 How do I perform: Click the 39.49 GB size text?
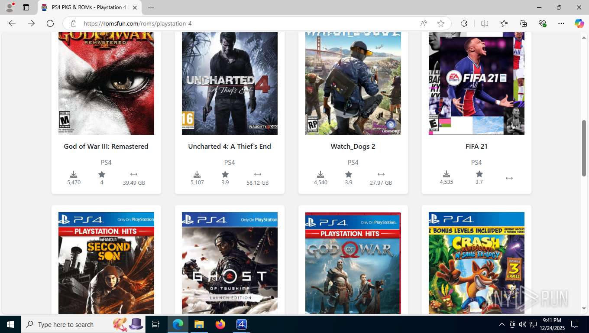[x=134, y=183]
